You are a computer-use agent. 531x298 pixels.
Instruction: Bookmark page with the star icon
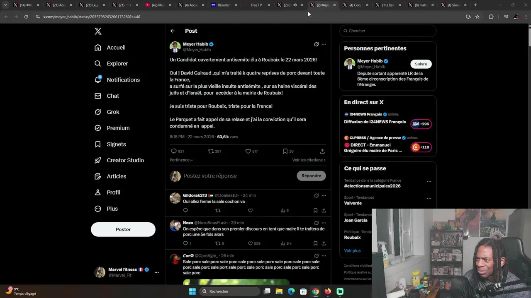477,17
